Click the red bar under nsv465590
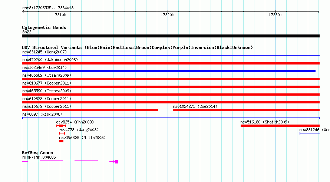Screen dimensions: 330x182 point(171,95)
